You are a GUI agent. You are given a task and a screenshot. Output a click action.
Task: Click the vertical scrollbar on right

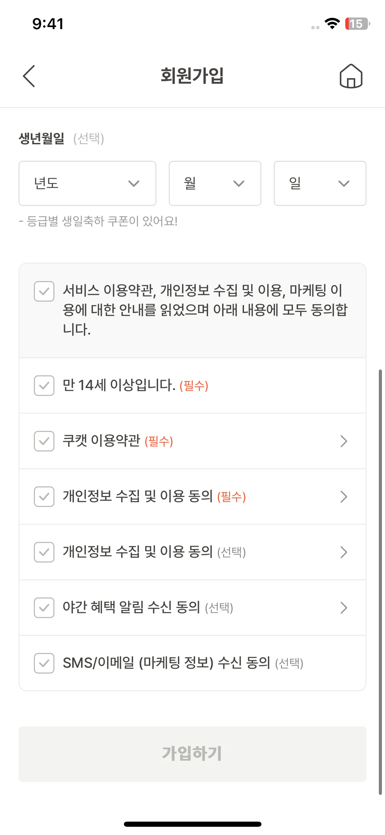pos(380,582)
